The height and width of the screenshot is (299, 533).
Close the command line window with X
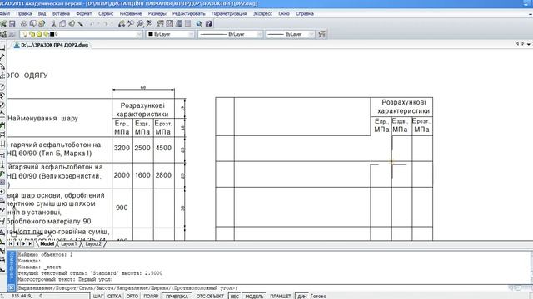click(11, 287)
